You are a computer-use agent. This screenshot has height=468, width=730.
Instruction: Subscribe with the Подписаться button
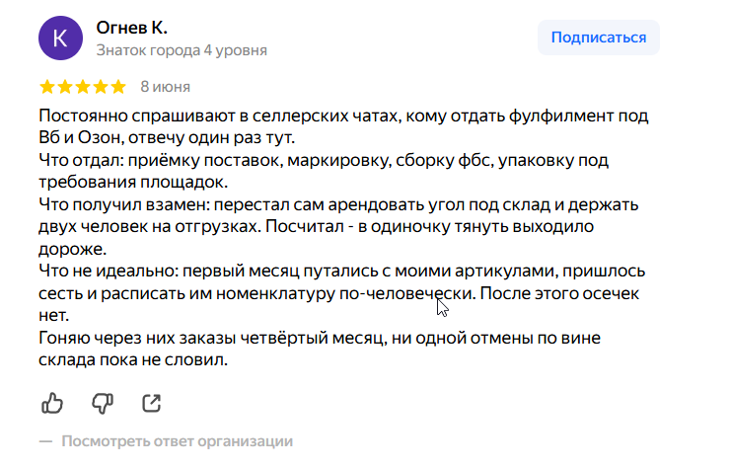599,38
